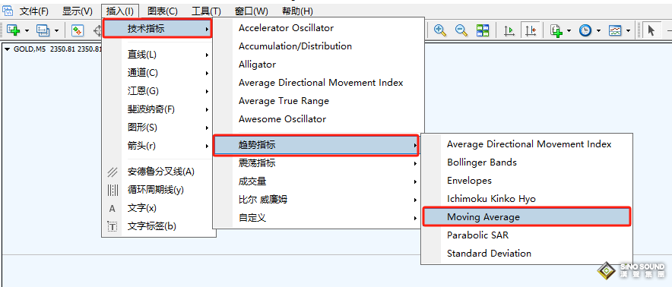This screenshot has height=287, width=672.
Task: Open the Periodicity clock icon
Action: click(x=585, y=30)
